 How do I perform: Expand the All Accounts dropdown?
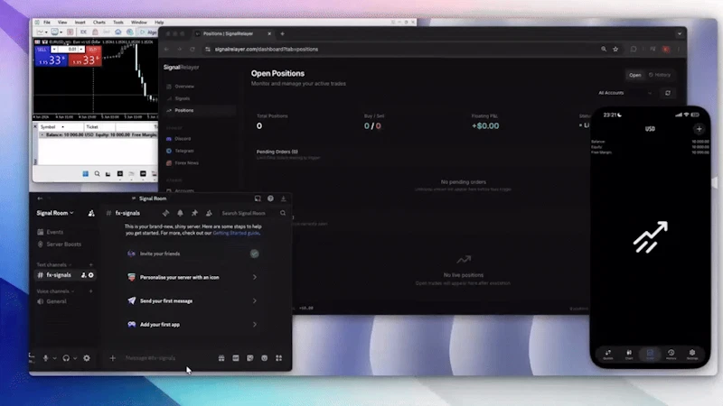pos(624,93)
